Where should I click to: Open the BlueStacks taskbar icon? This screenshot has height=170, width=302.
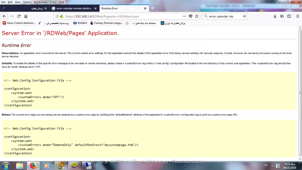[74, 166]
